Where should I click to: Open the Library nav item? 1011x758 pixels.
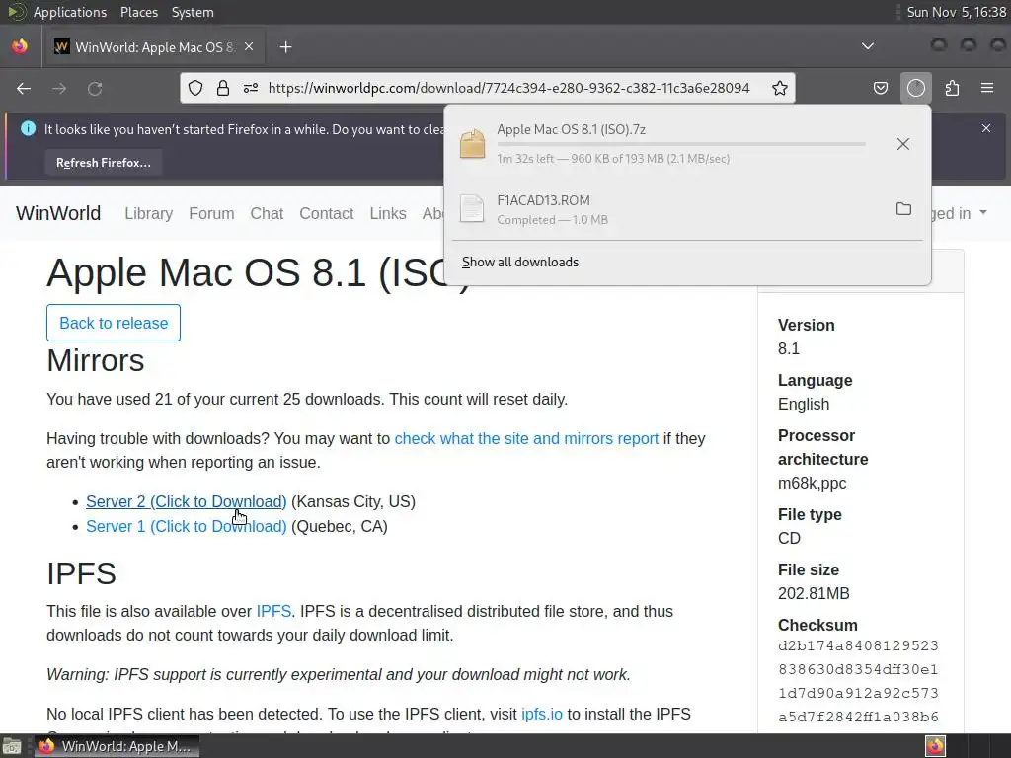tap(148, 213)
